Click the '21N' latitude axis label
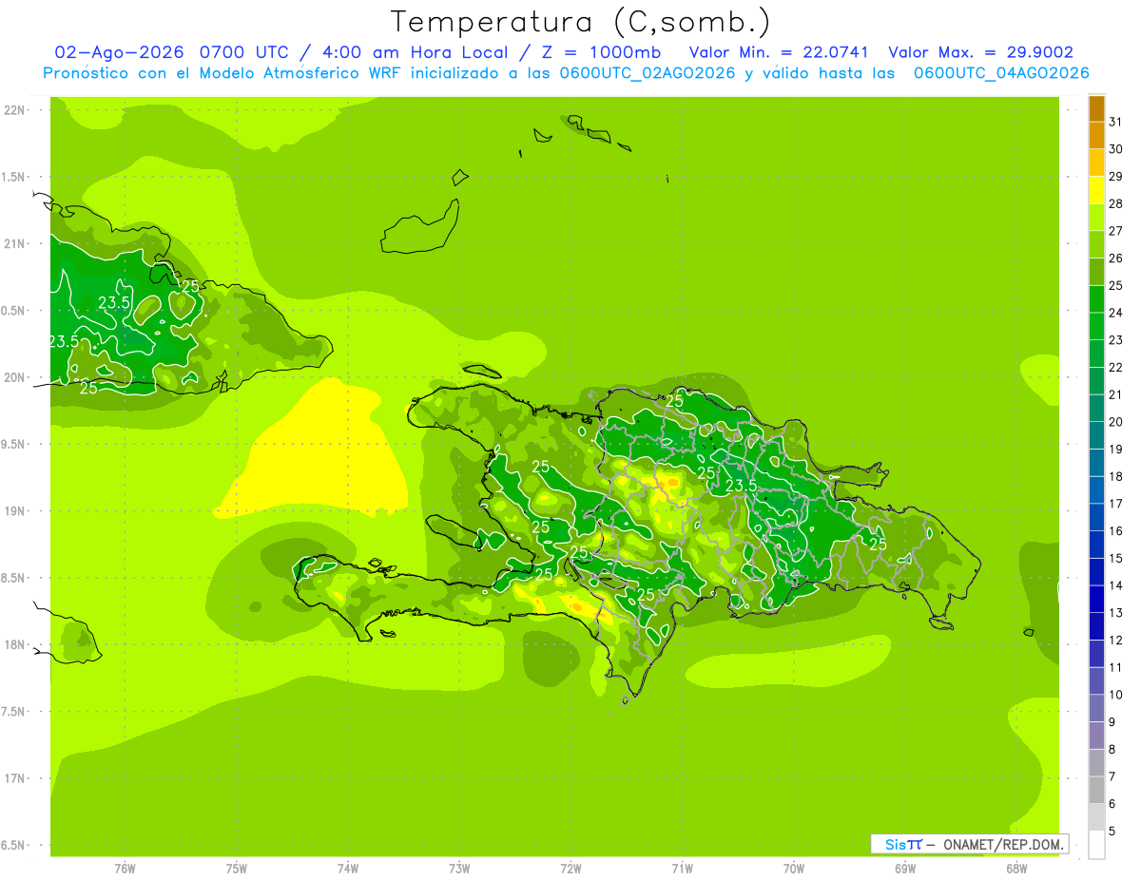 coord(13,243)
